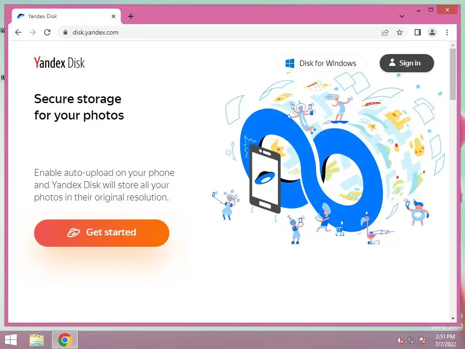Image resolution: width=465 pixels, height=349 pixels.
Task: Click the muted volume tray icon
Action: pos(401,340)
